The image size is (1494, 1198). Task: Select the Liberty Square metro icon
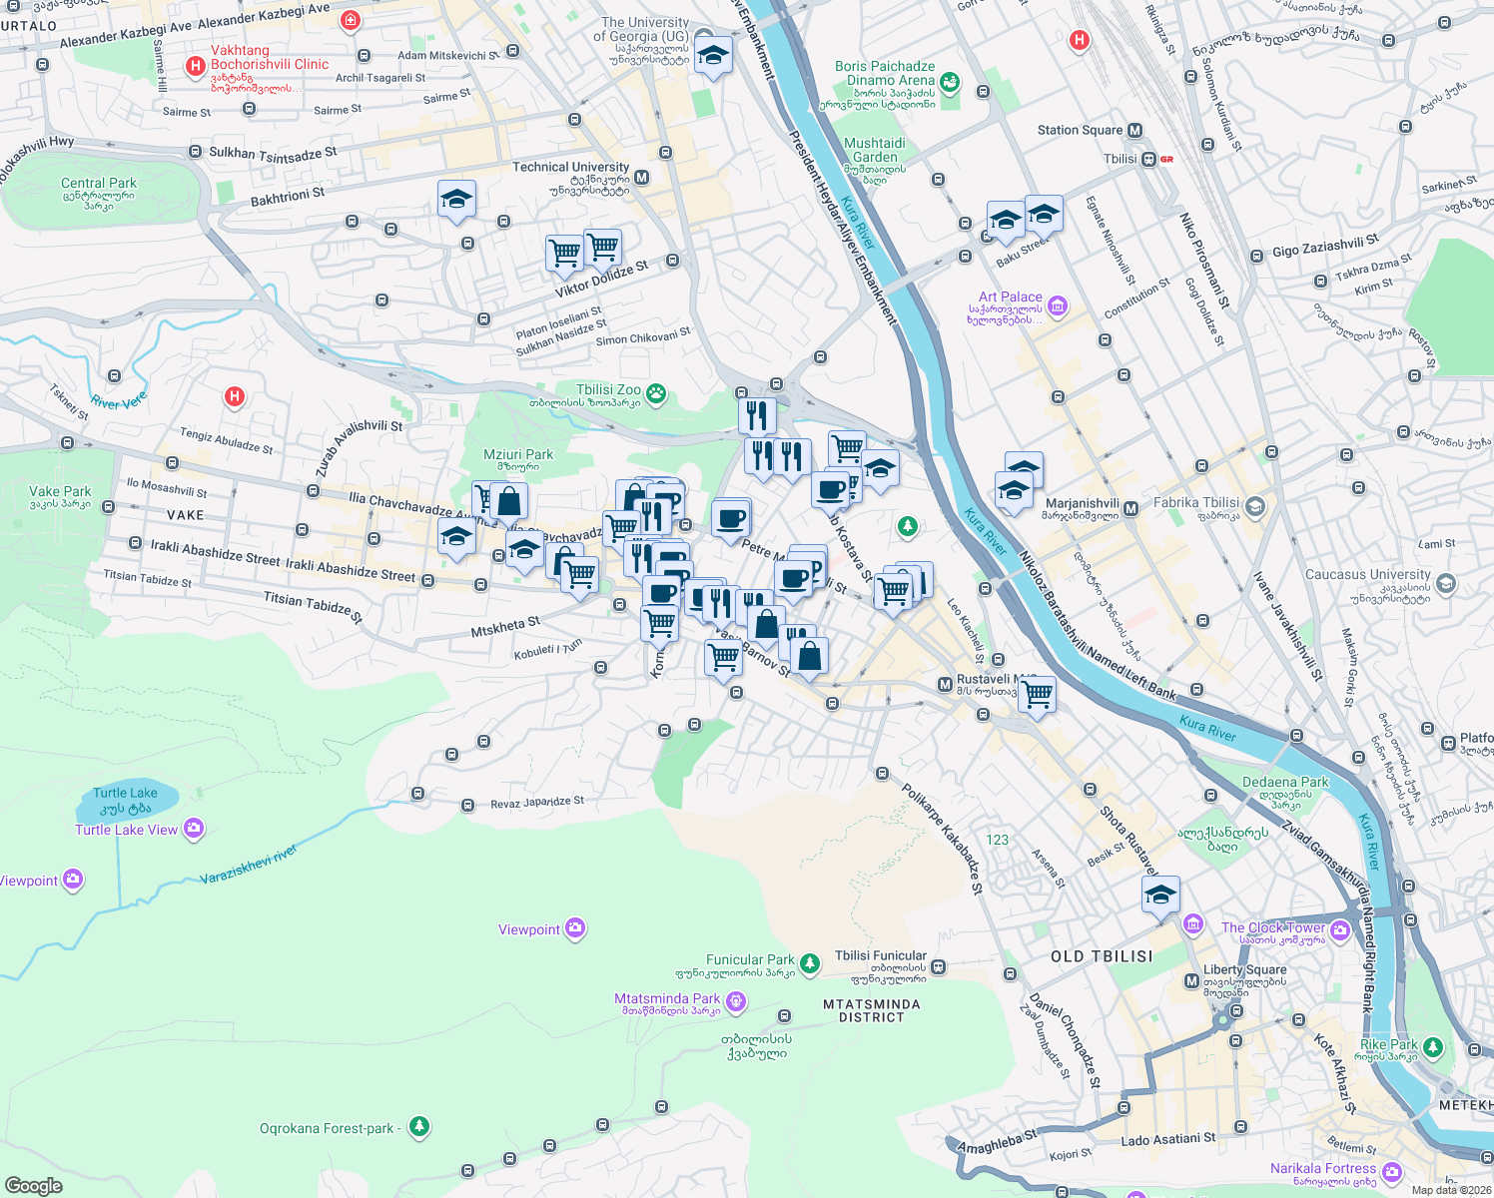pyautogui.click(x=1190, y=981)
